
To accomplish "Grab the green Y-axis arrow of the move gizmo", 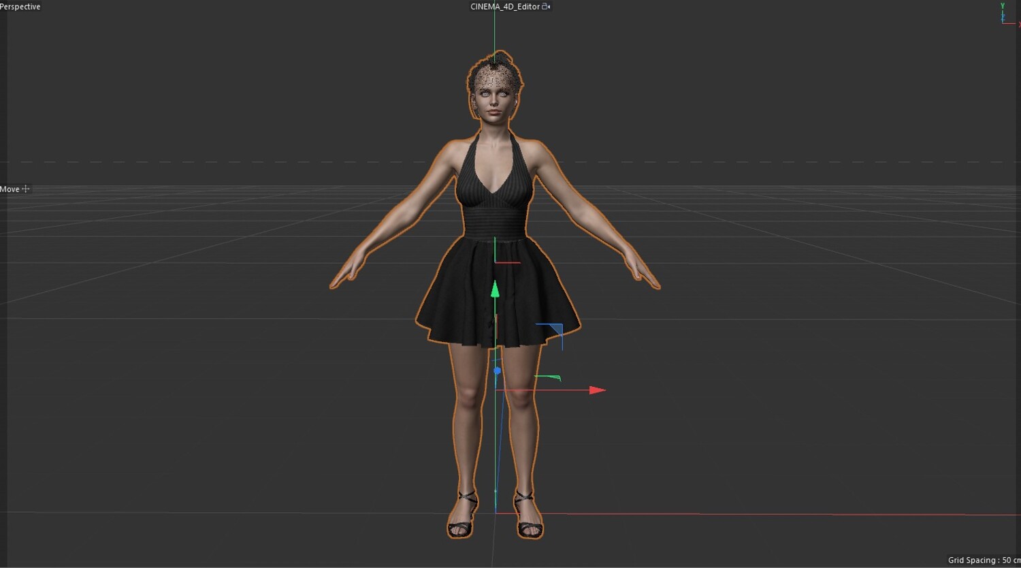I will click(495, 289).
